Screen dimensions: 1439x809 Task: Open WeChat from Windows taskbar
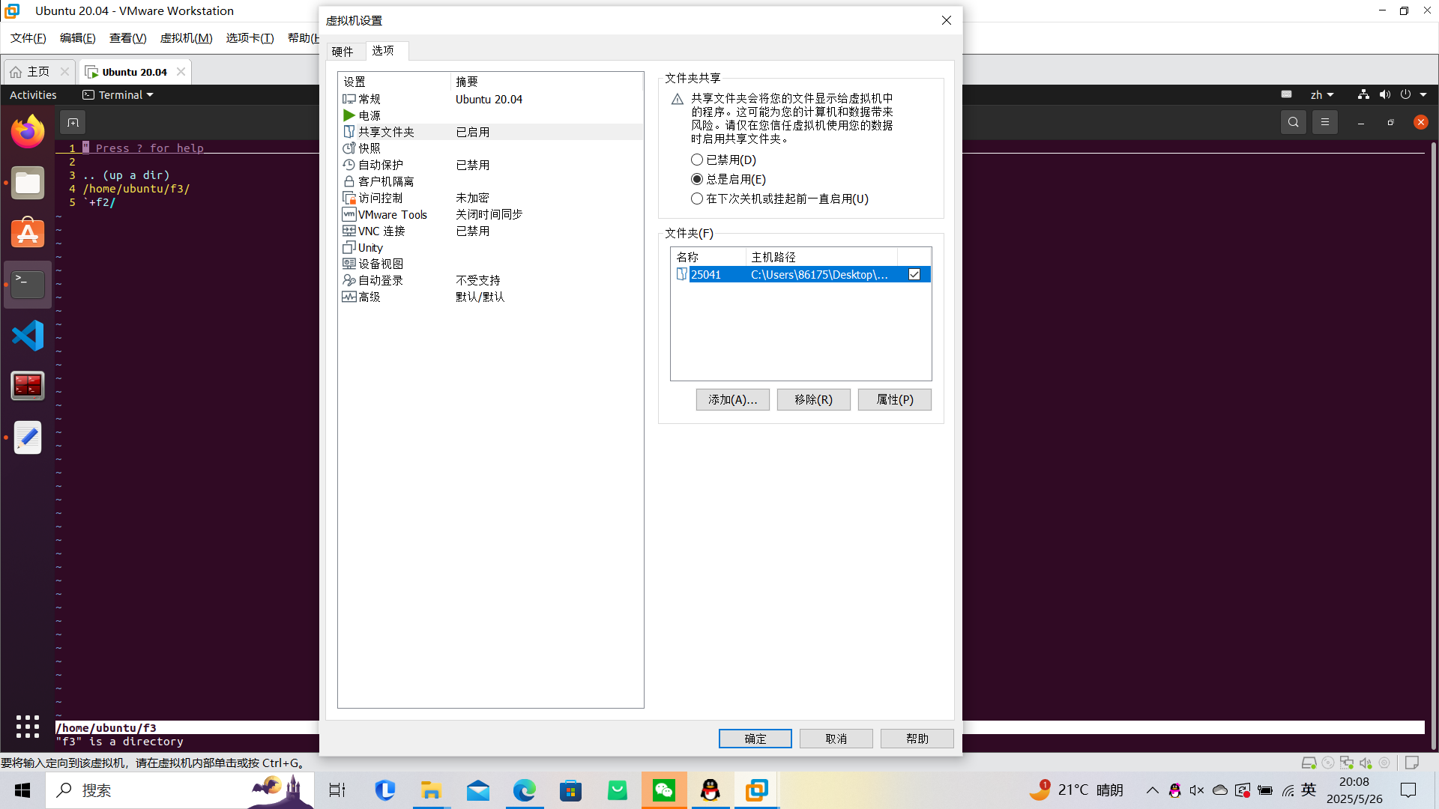pyautogui.click(x=664, y=790)
